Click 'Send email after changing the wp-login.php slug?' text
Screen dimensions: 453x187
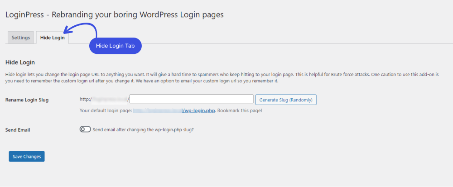pos(143,130)
